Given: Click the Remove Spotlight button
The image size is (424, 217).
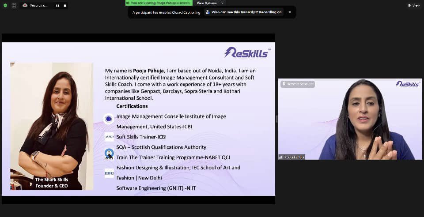Looking at the screenshot, I should pyautogui.click(x=298, y=84).
